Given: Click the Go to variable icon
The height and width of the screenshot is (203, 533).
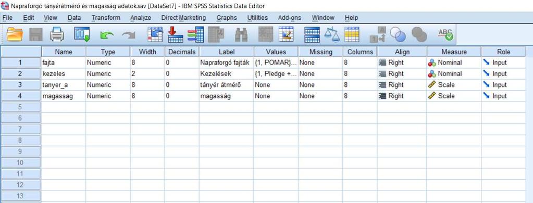Looking at the screenshot, I should [176, 34].
